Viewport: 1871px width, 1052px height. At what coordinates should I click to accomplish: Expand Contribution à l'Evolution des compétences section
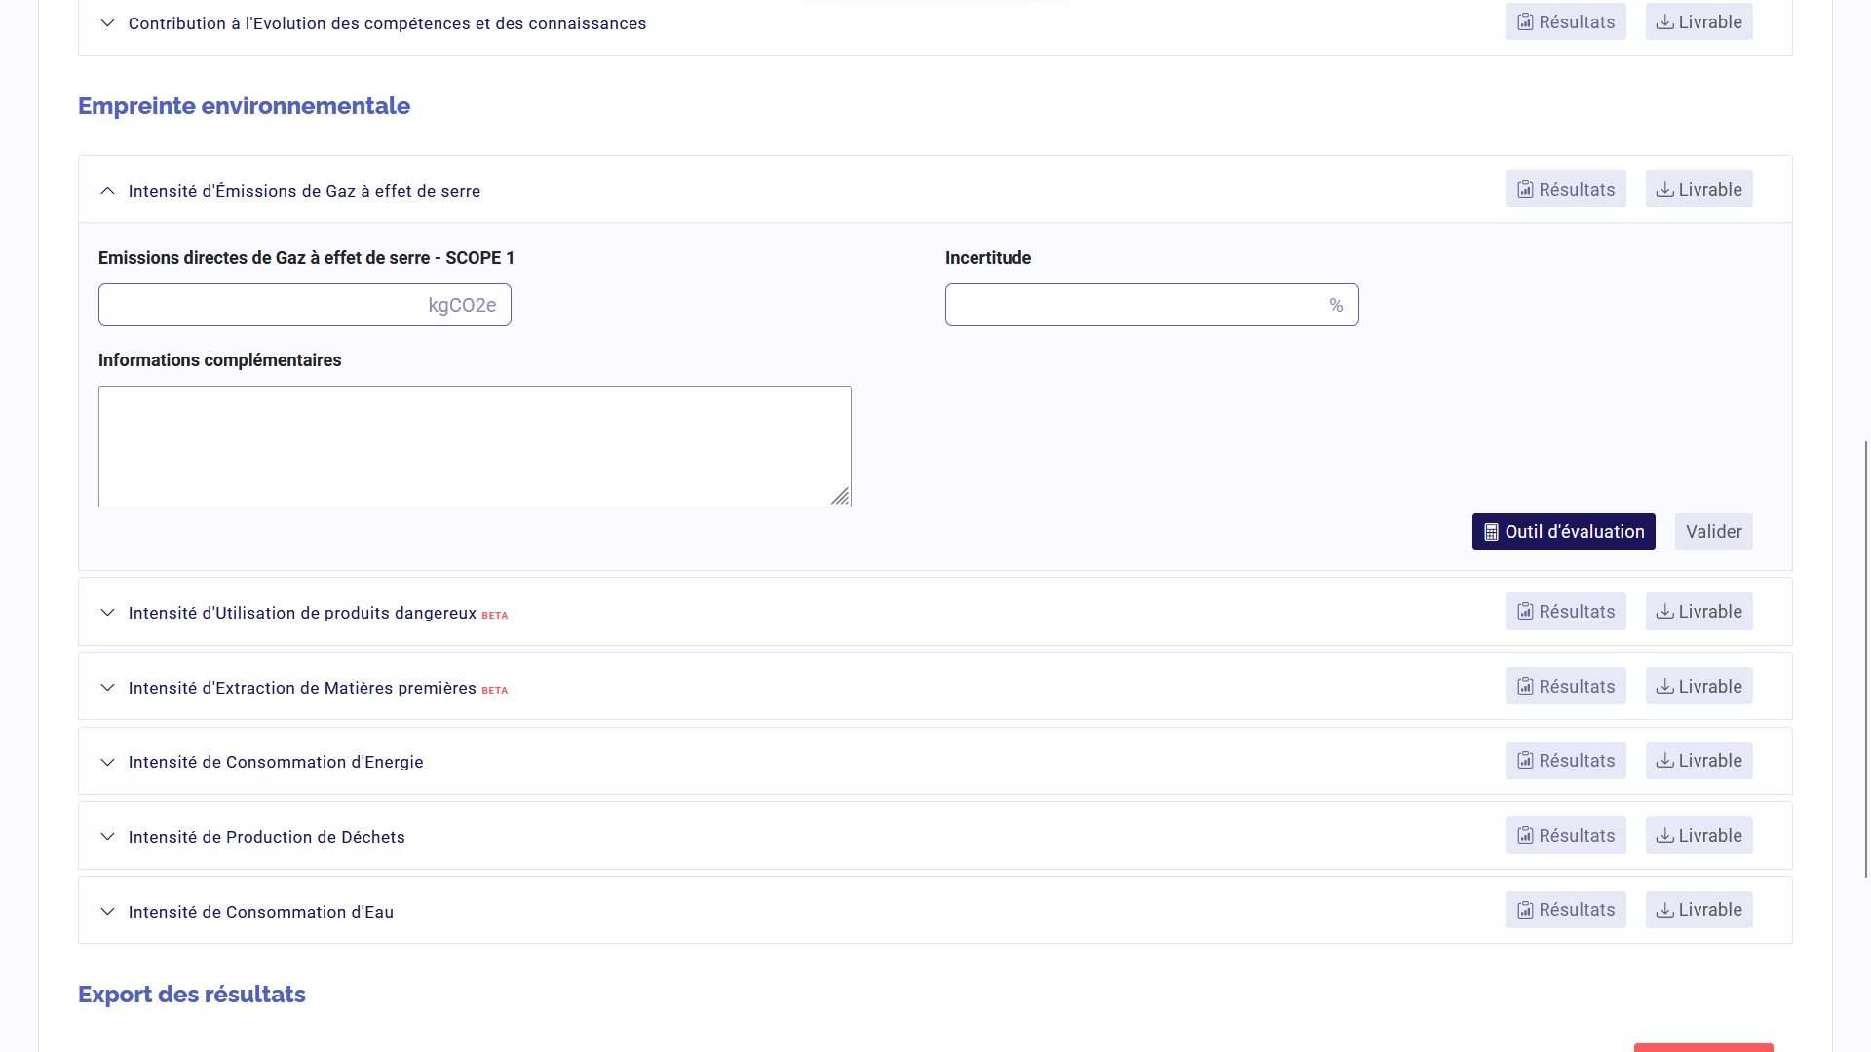[107, 23]
